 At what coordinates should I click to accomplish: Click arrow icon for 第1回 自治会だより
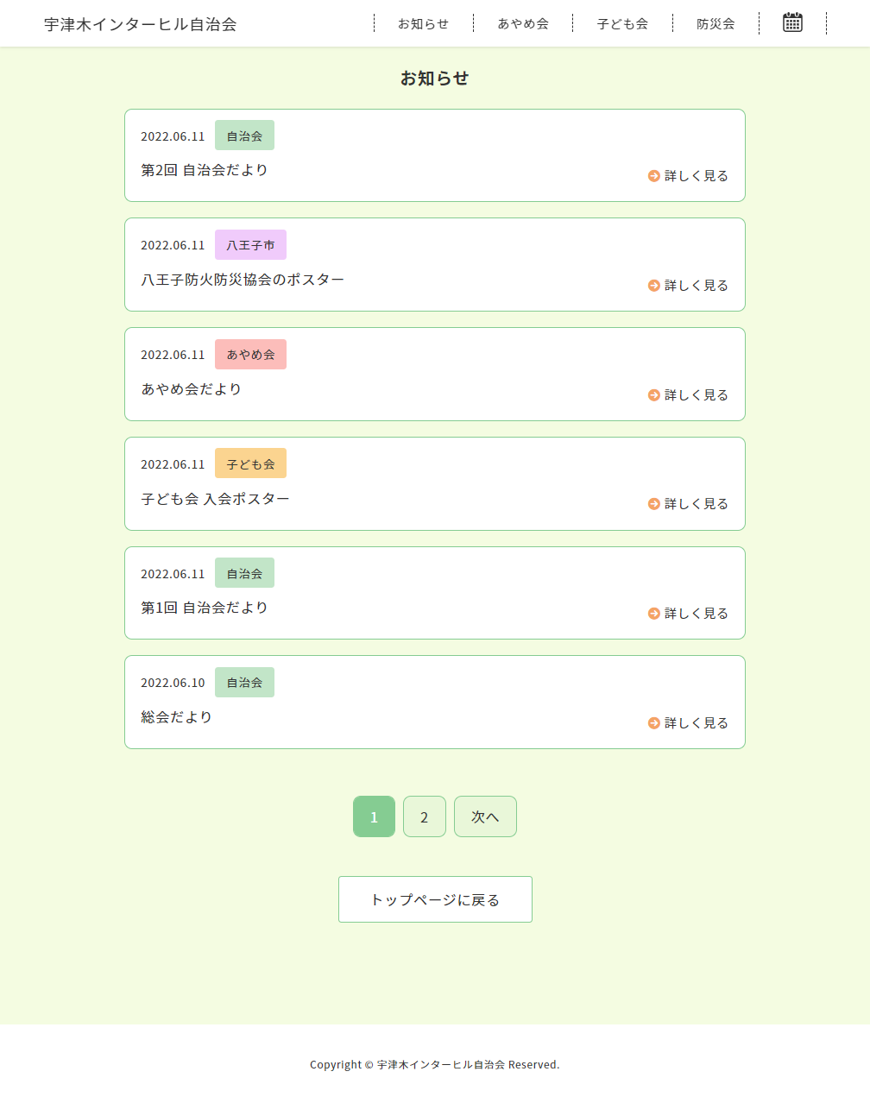654,614
